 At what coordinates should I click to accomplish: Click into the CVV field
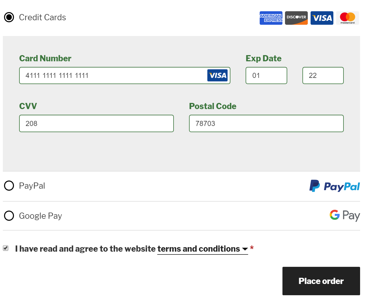[96, 123]
